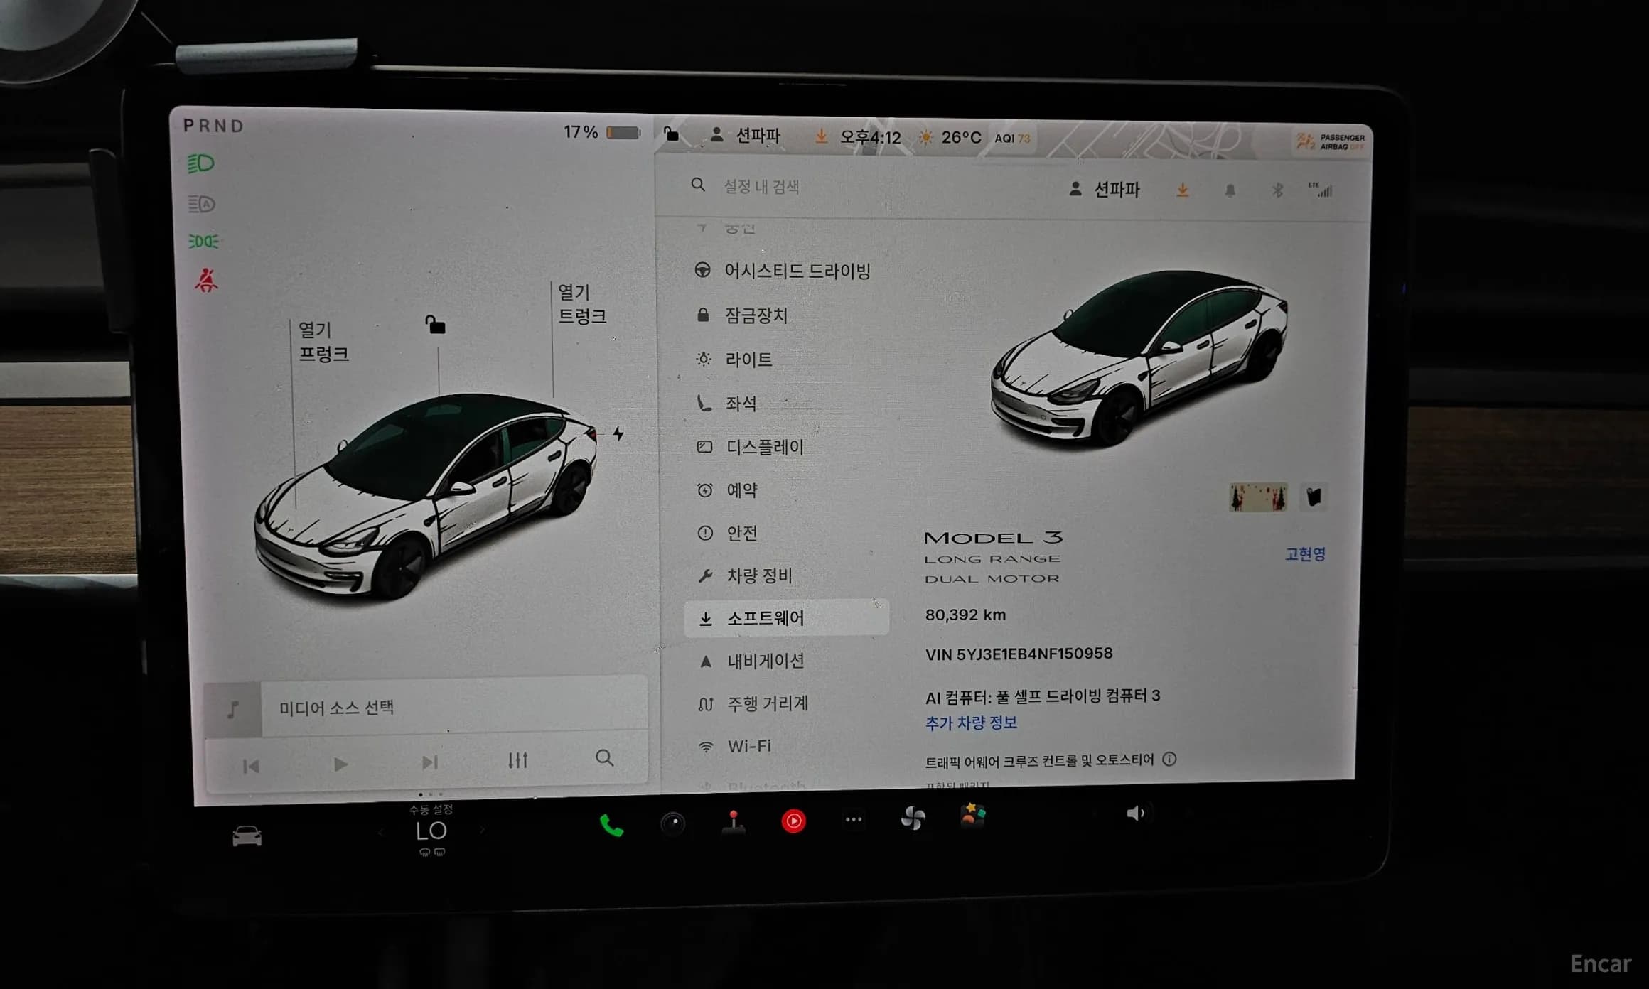Tap the 17% battery indicator
1649x989 pixels.
tap(602, 132)
